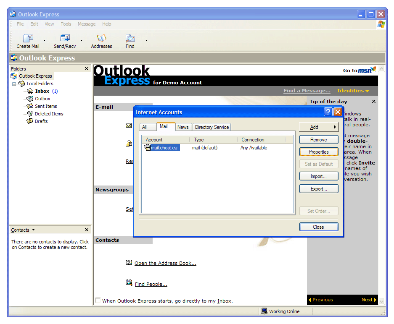Click the Connection column header

pos(262,140)
